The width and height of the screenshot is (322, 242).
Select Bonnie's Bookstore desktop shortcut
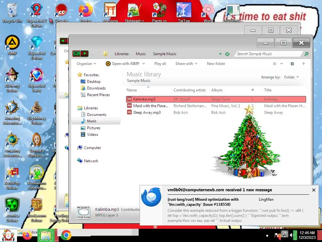point(36,145)
